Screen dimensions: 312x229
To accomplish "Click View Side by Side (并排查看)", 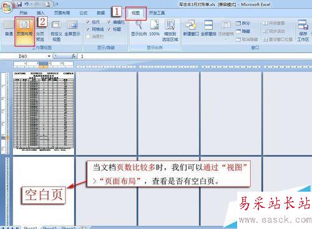I will pyautogui.click(x=274, y=23).
